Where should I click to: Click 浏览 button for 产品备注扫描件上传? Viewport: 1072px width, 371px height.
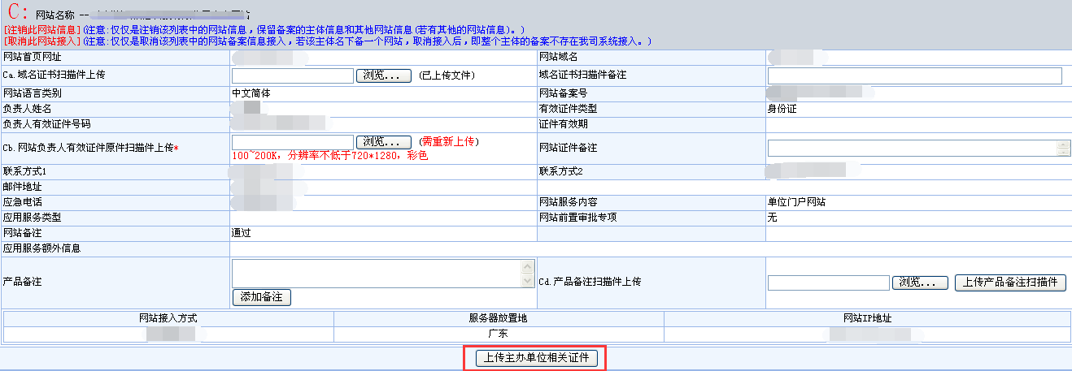[920, 283]
